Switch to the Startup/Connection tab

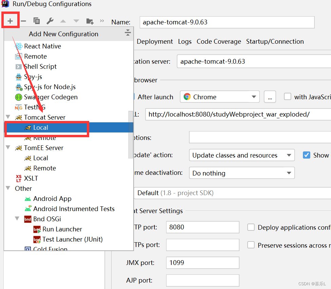click(275, 42)
